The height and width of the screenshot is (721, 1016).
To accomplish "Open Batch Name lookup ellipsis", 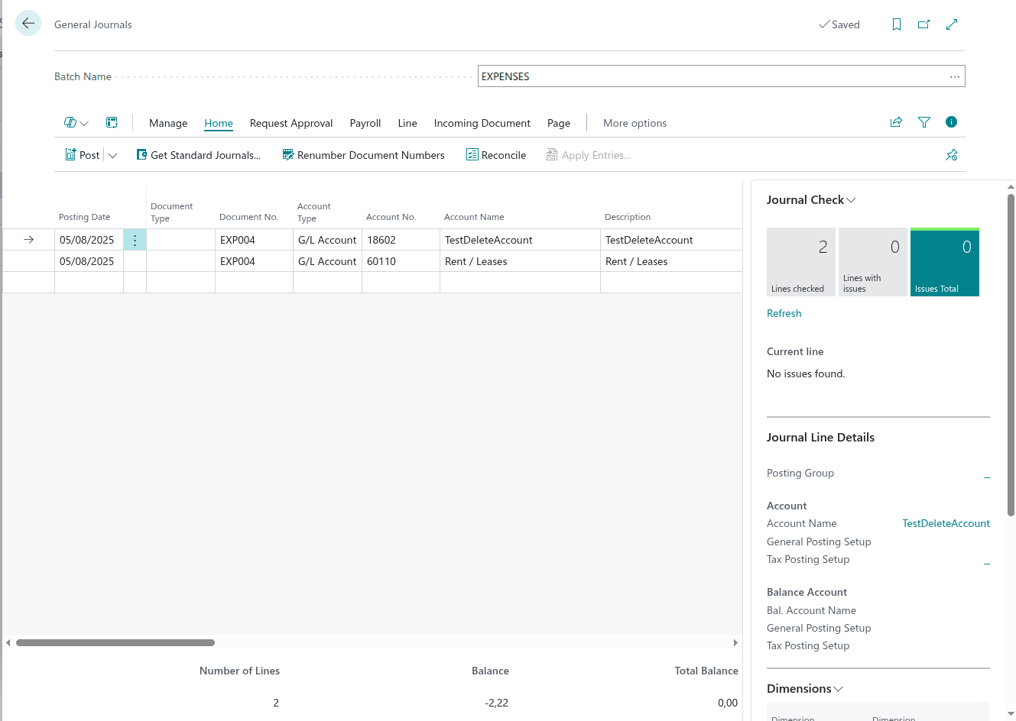I will click(x=954, y=76).
